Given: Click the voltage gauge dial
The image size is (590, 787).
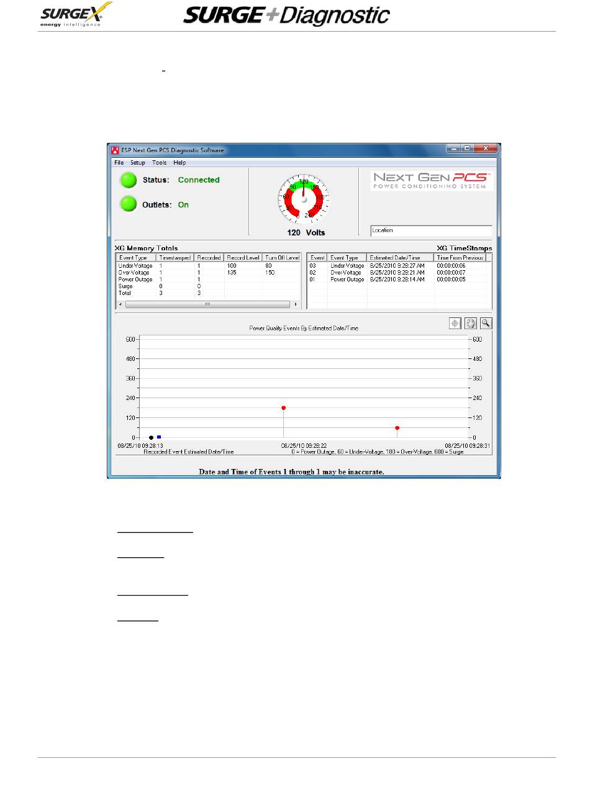Looking at the screenshot, I should 304,198.
